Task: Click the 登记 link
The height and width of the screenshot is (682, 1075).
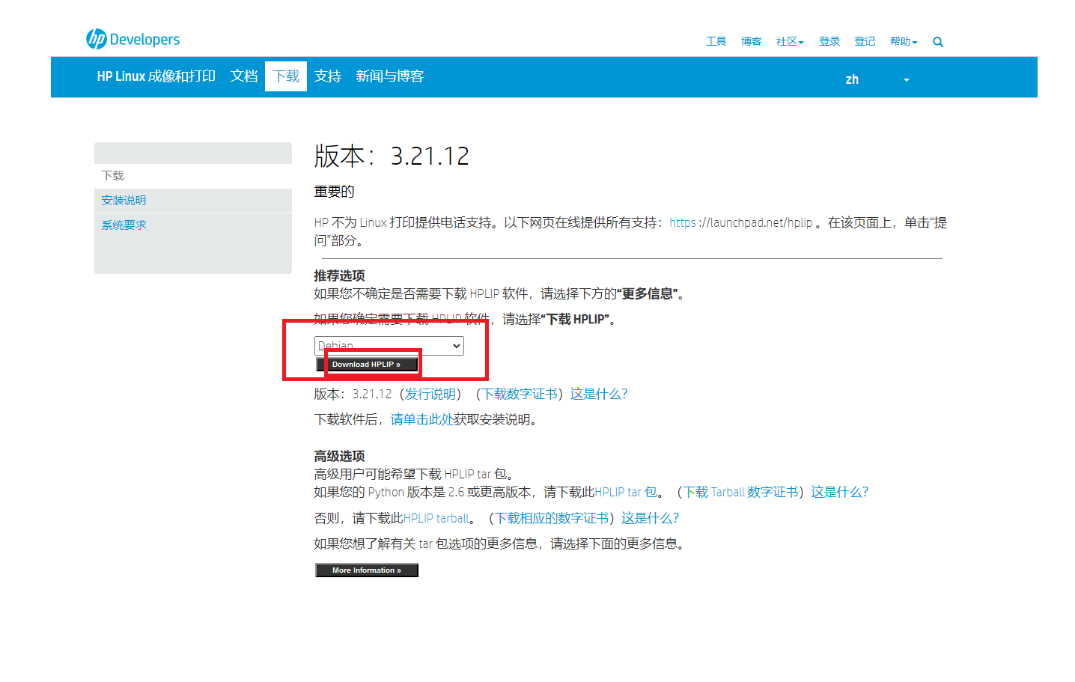Action: point(865,41)
